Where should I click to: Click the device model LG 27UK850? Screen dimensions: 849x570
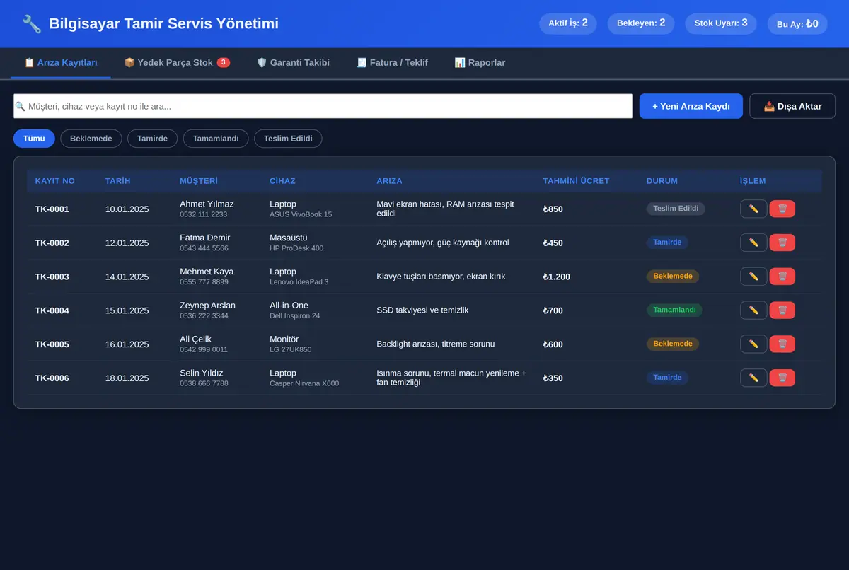[x=291, y=349]
